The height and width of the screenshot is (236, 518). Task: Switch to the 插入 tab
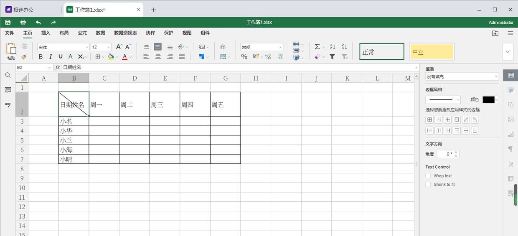[x=46, y=33]
